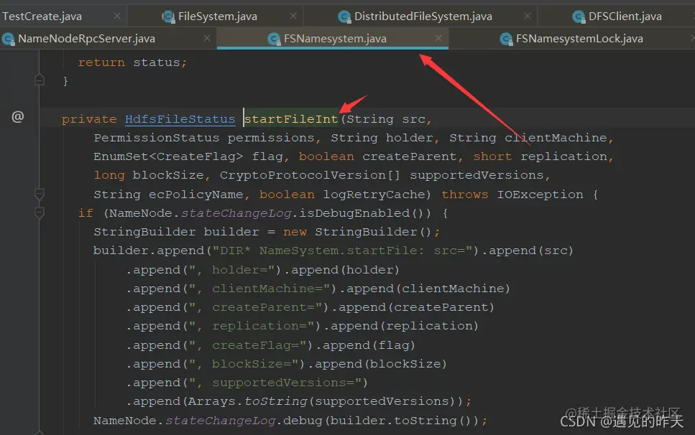Select the DistributedFileSystem.java tab
This screenshot has height=435, width=695.
pos(423,17)
